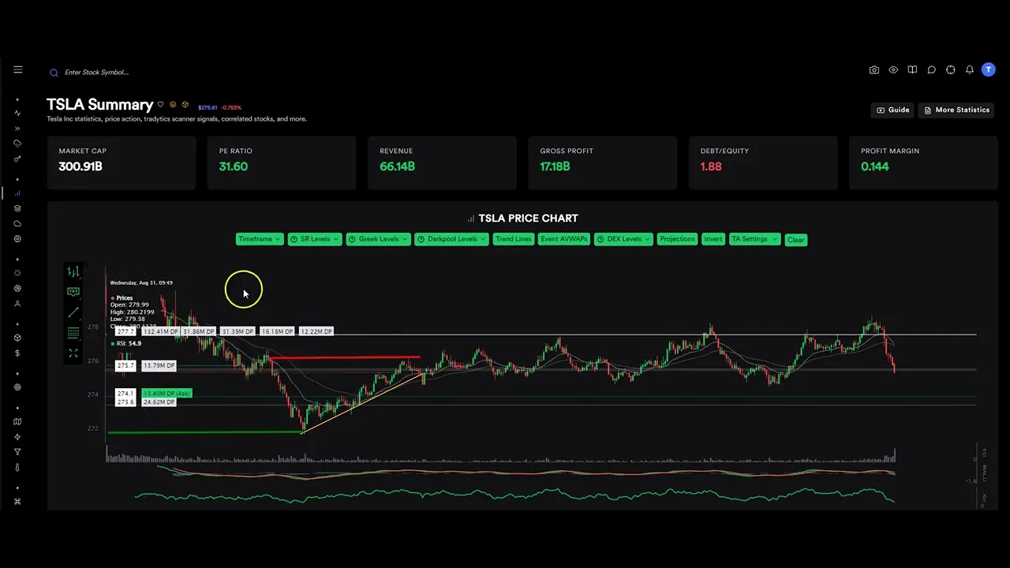
Task: Select the grid tool in chart toolbar
Action: (x=73, y=333)
